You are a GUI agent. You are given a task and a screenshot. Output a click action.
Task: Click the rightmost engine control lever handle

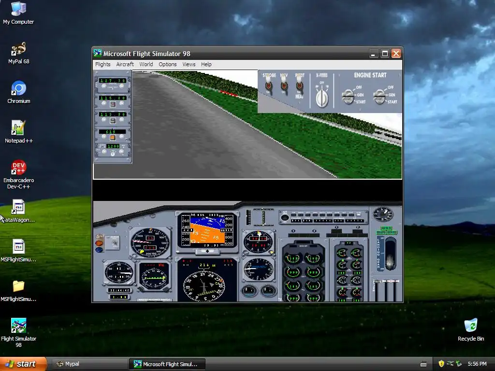pyautogui.click(x=396, y=281)
